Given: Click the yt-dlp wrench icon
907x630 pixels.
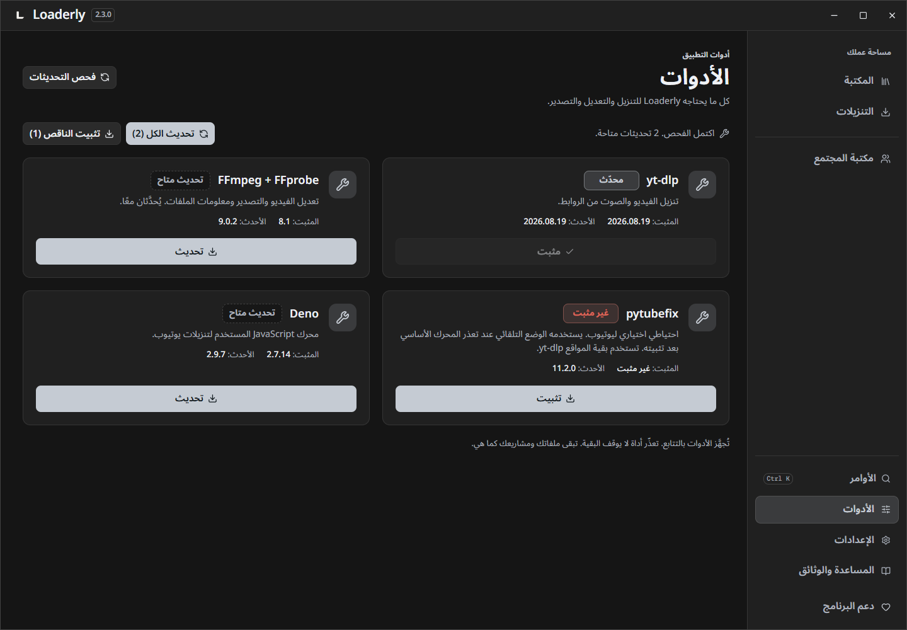Looking at the screenshot, I should tap(702, 185).
